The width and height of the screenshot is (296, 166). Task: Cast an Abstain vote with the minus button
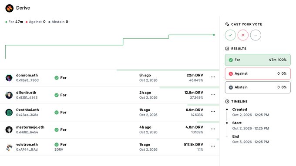click(256, 35)
